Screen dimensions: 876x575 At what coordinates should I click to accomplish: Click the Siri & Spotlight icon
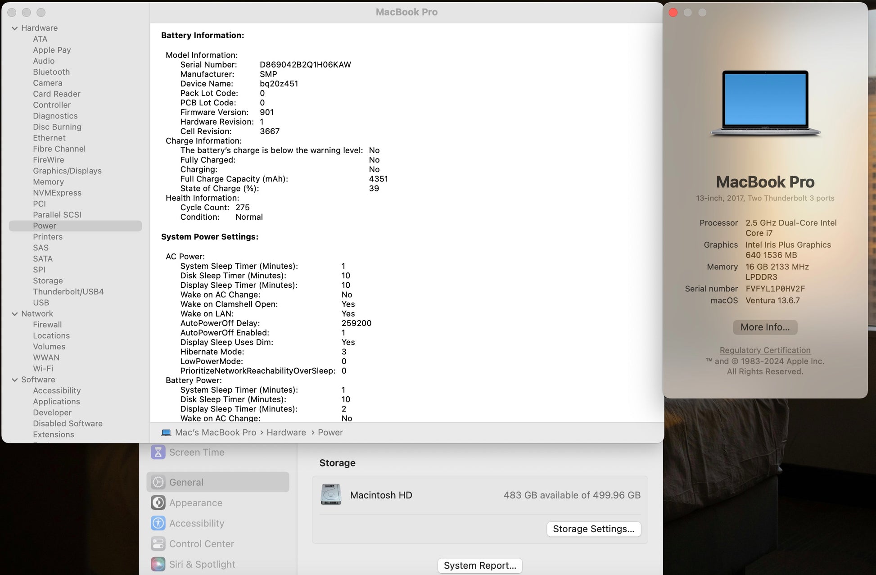point(158,564)
